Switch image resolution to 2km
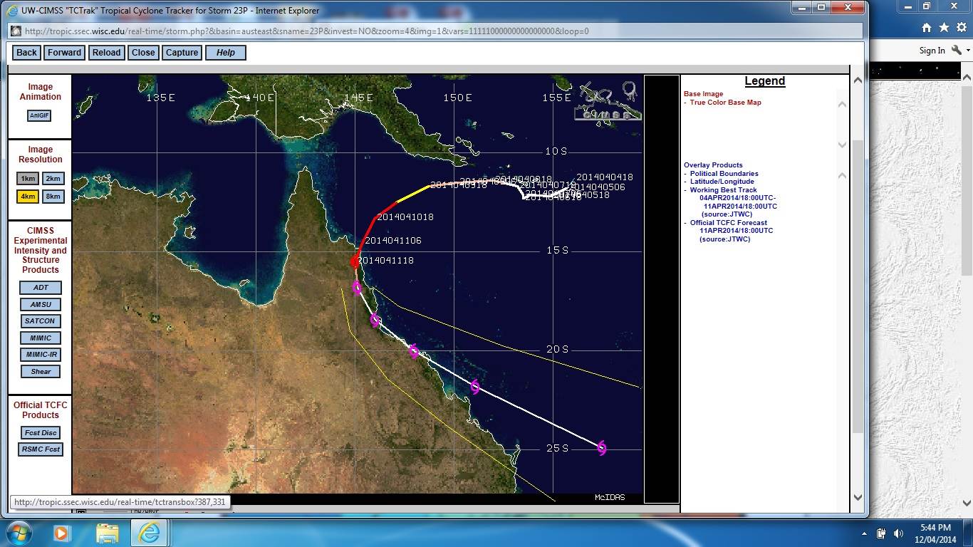This screenshot has height=547, width=973. tap(53, 179)
